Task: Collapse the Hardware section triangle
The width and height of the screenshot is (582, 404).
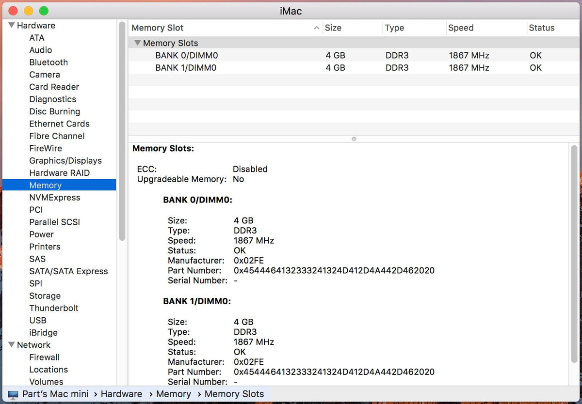Action: (x=12, y=25)
